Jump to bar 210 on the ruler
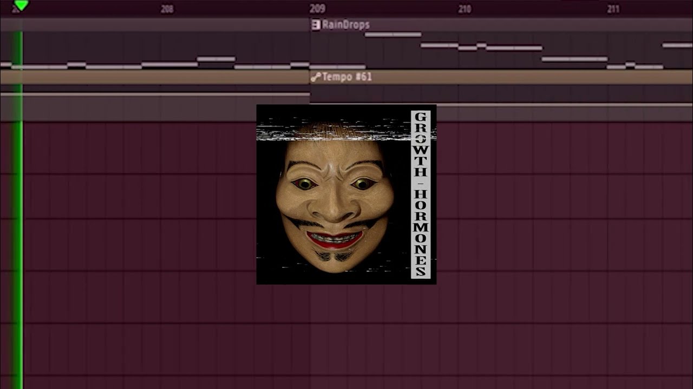693x389 pixels. (x=465, y=9)
